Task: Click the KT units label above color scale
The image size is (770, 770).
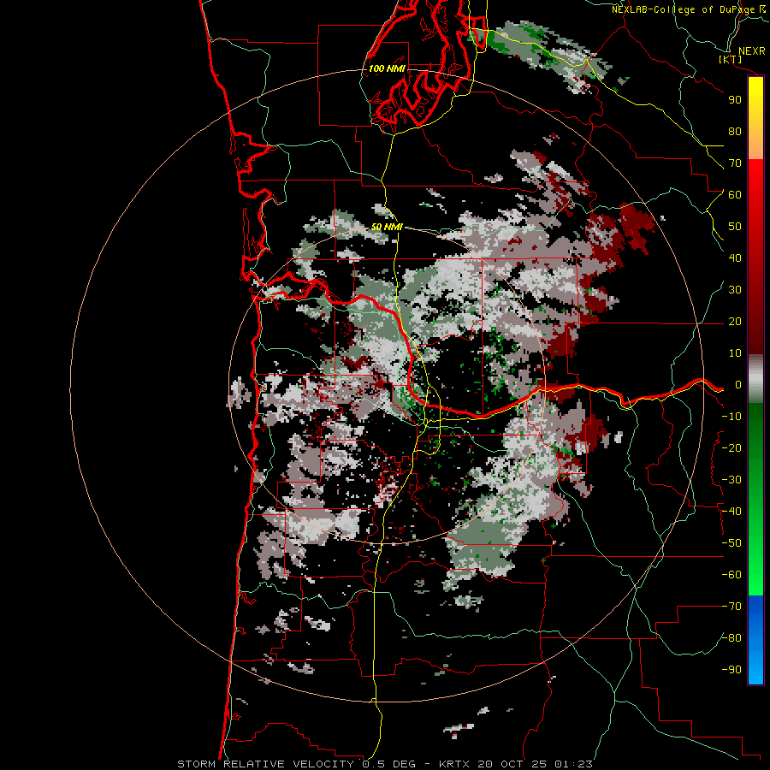Action: pos(731,59)
